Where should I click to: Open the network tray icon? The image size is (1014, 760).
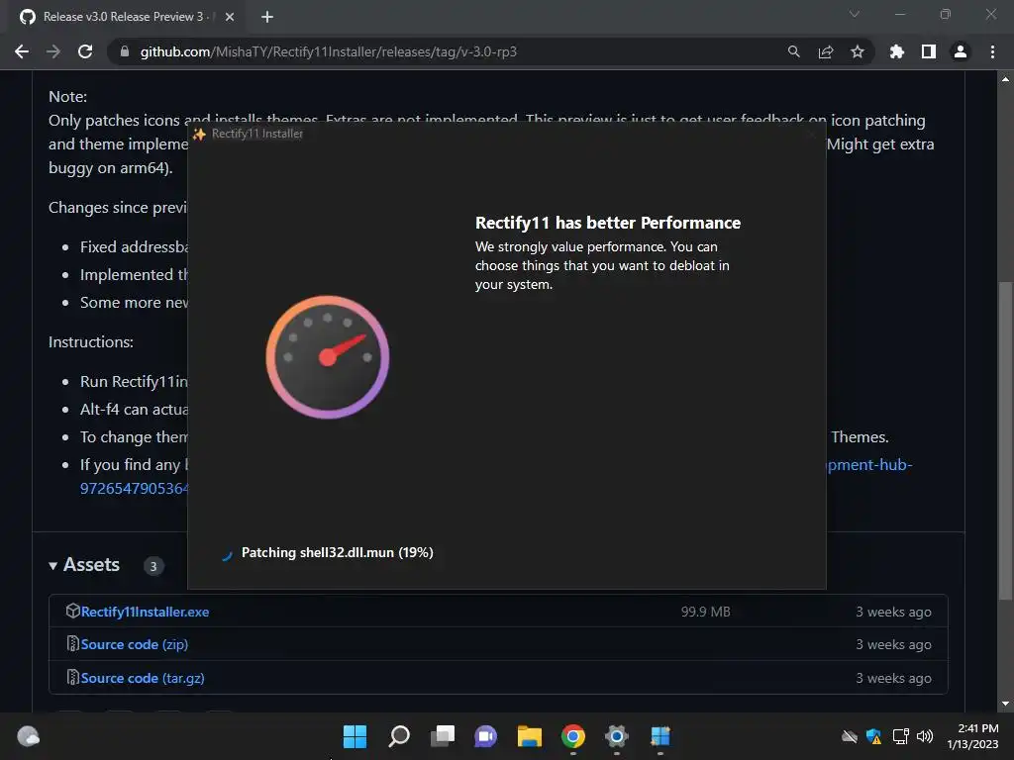pyautogui.click(x=900, y=736)
